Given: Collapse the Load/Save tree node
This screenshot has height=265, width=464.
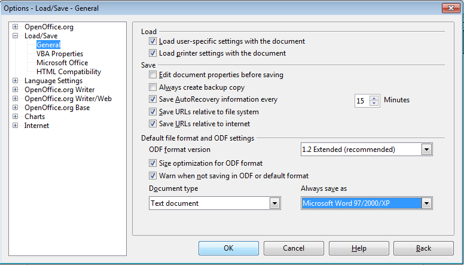Looking at the screenshot, I should point(15,36).
